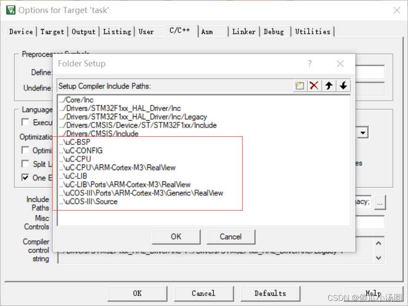Select the ..\uC-CPU path
The image size is (408, 306).
(x=75, y=159)
